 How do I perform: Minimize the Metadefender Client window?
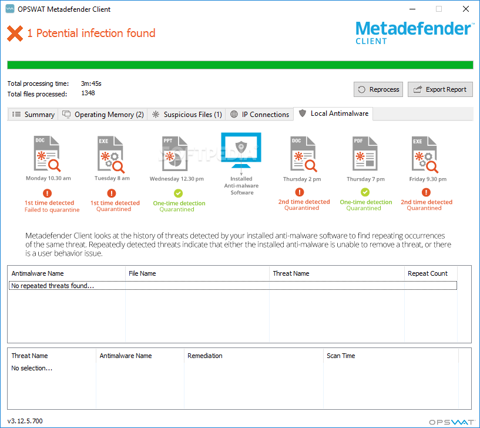[412, 9]
